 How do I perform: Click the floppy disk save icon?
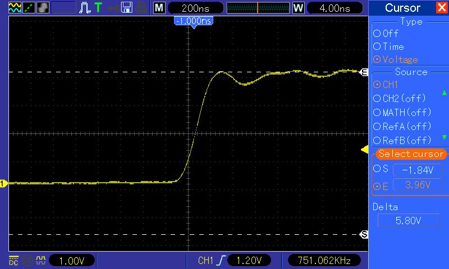click(127, 8)
